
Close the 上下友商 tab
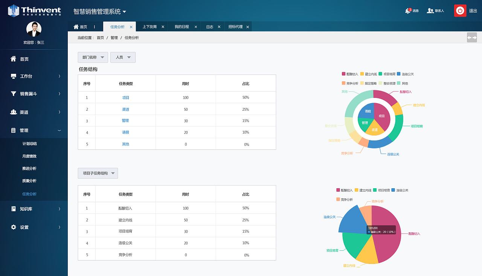163,27
